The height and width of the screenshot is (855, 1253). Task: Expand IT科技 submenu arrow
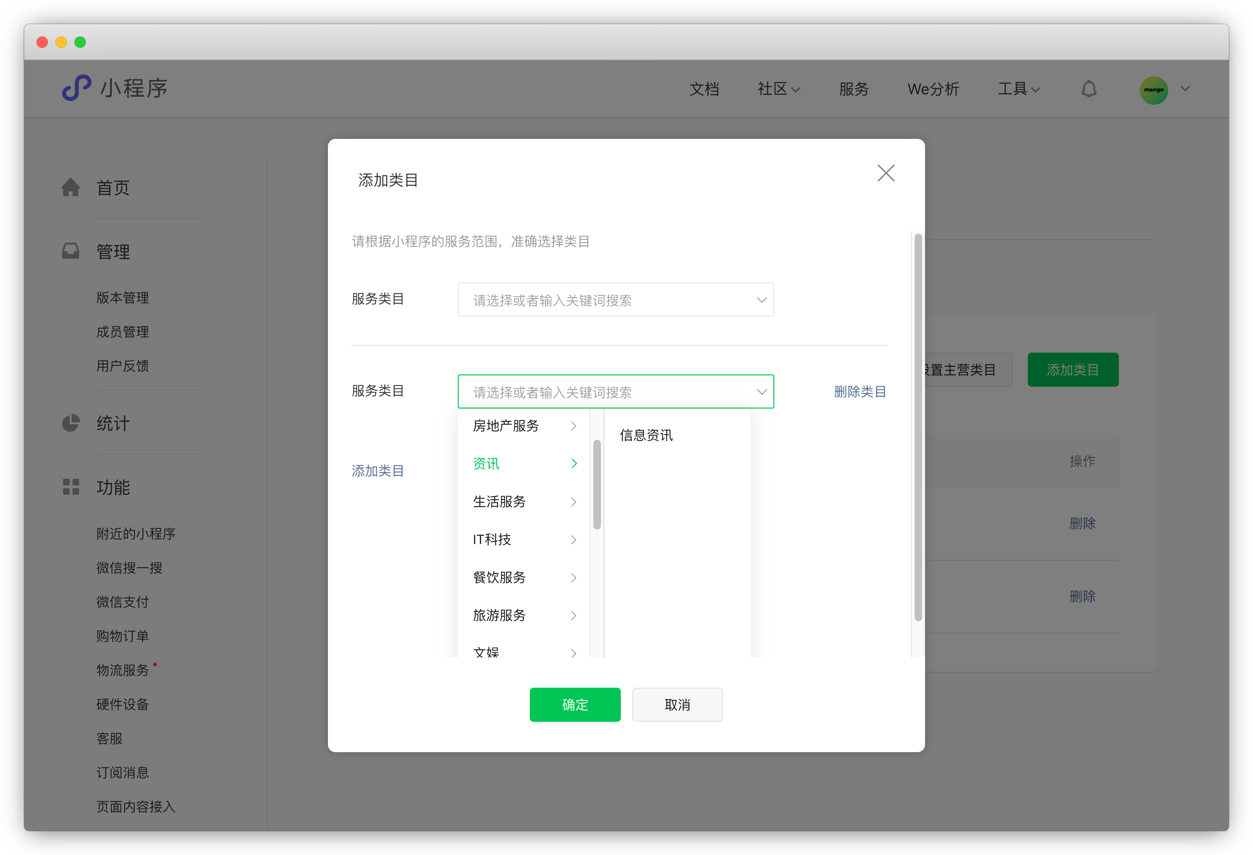tap(574, 540)
